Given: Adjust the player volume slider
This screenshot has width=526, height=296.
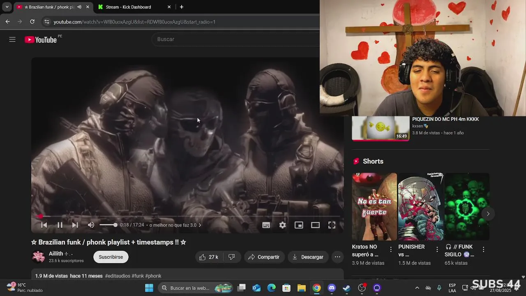Looking at the screenshot, I should 108,225.
